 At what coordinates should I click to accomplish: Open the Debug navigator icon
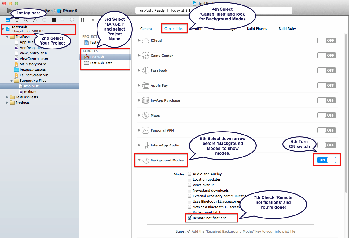click(54, 20)
